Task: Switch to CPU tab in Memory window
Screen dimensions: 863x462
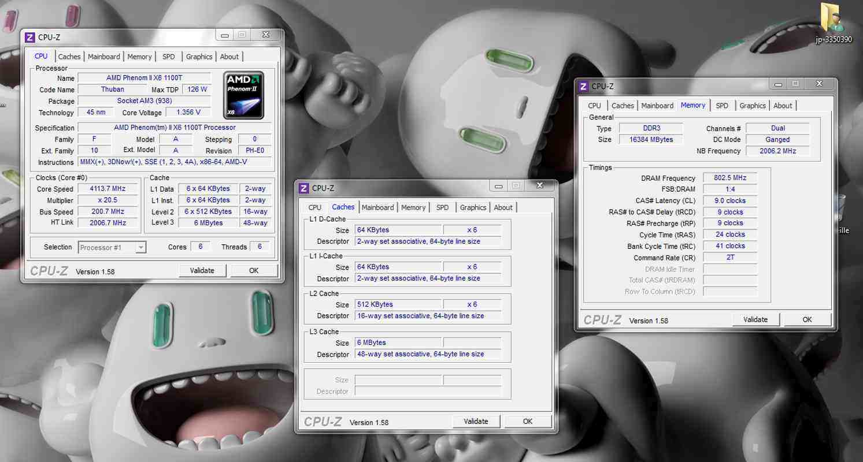Action: [594, 106]
